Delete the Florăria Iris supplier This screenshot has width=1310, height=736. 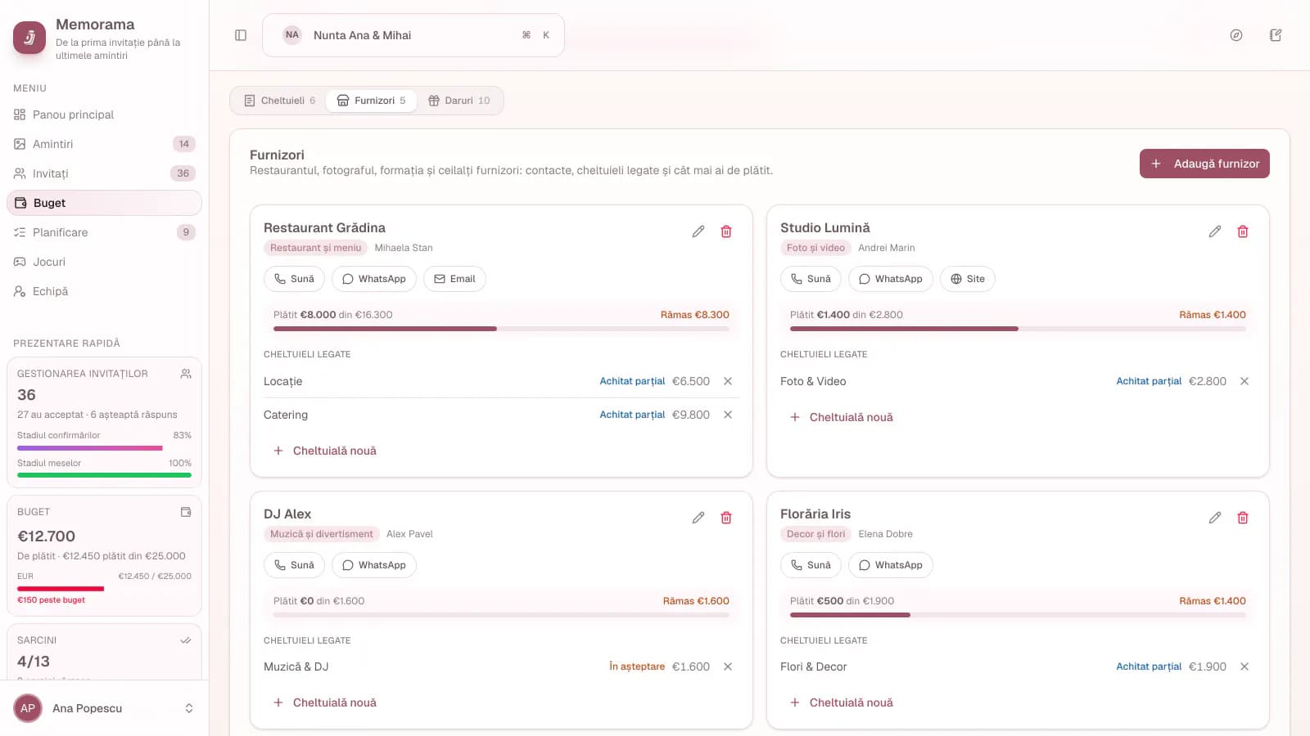tap(1243, 518)
